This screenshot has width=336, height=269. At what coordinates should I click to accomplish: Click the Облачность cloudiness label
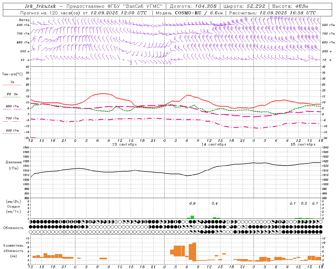(13, 228)
